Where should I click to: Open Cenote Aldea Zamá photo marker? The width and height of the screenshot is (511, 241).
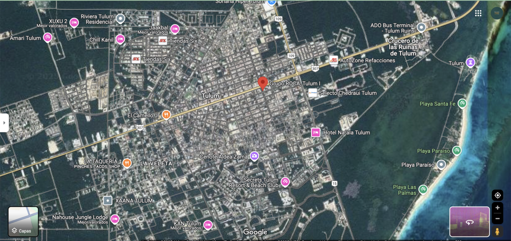pos(254,156)
